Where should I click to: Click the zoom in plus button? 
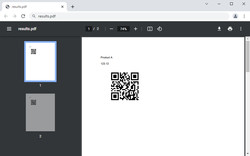pyautogui.click(x=136, y=29)
